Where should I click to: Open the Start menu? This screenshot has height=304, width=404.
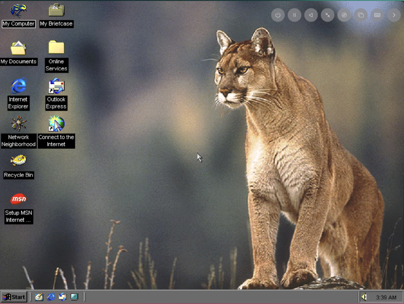(14, 297)
